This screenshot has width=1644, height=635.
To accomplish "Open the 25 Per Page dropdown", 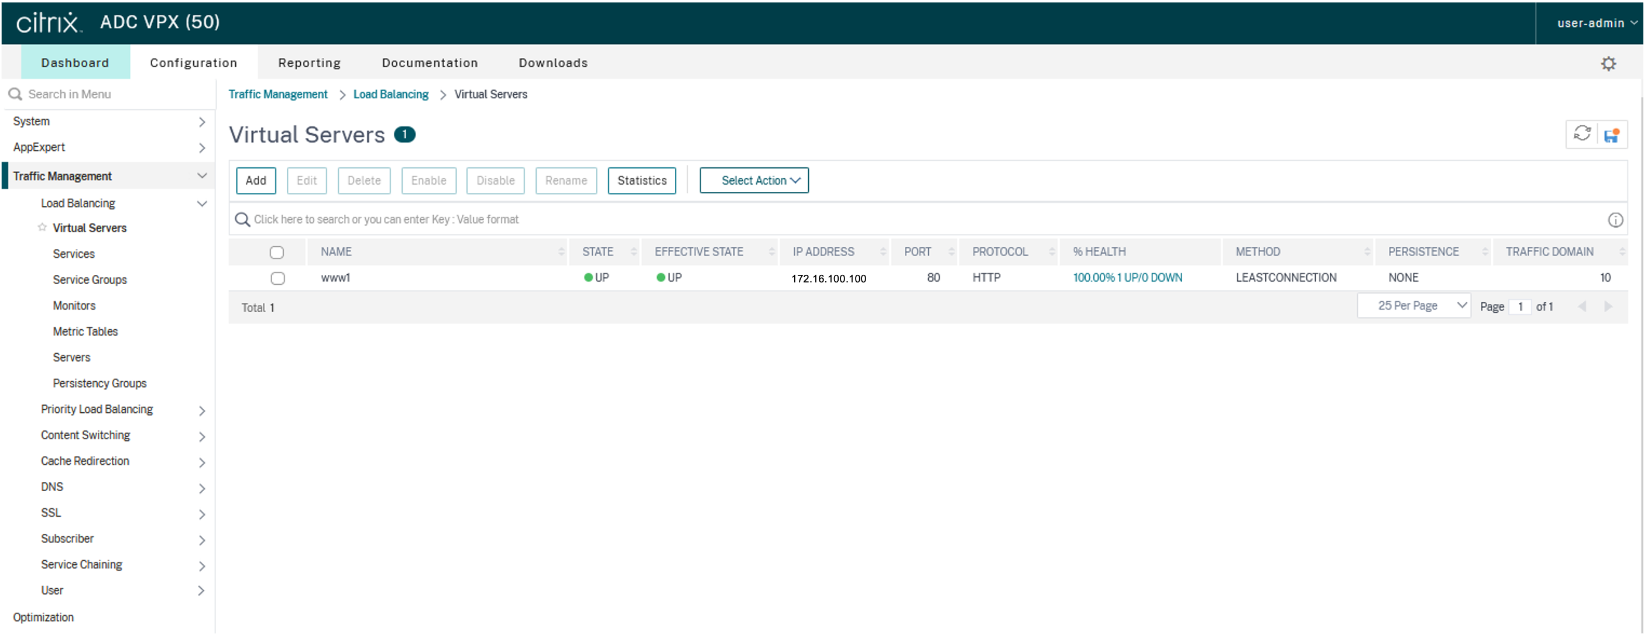I will coord(1413,306).
